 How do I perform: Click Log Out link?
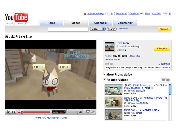pyautogui.click(x=156, y=14)
